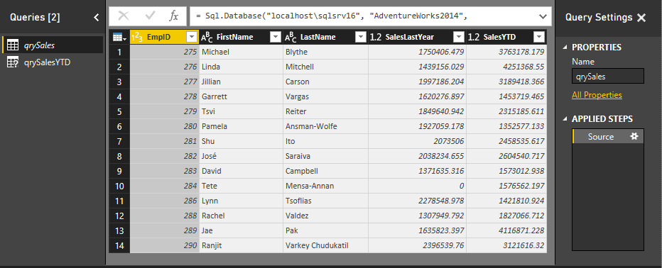Open the EmpID column filter dropdown
This screenshot has width=662, height=268.
click(x=192, y=37)
